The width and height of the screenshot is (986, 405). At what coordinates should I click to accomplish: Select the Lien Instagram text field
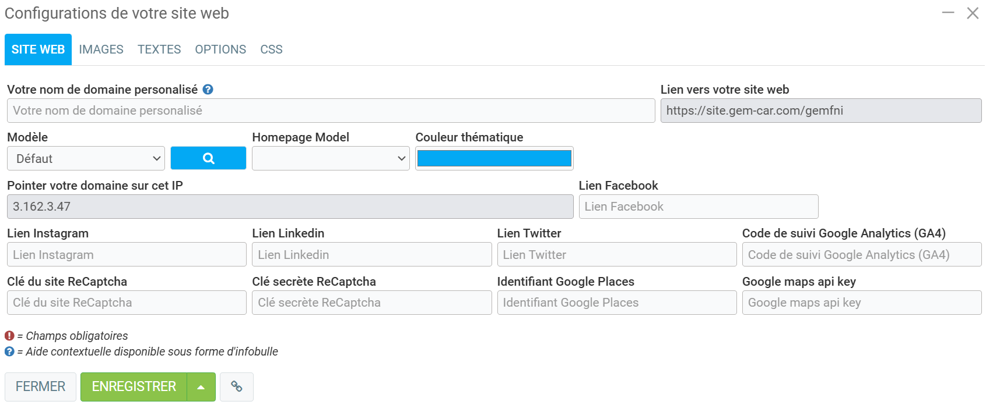pyautogui.click(x=127, y=255)
